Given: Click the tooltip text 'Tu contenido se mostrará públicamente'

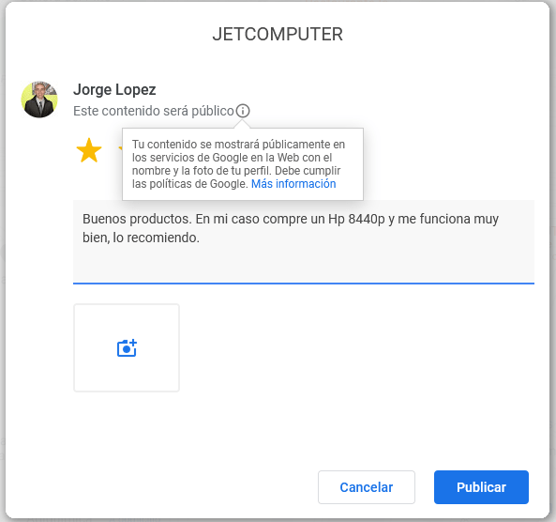Looking at the screenshot, I should pyautogui.click(x=232, y=145).
